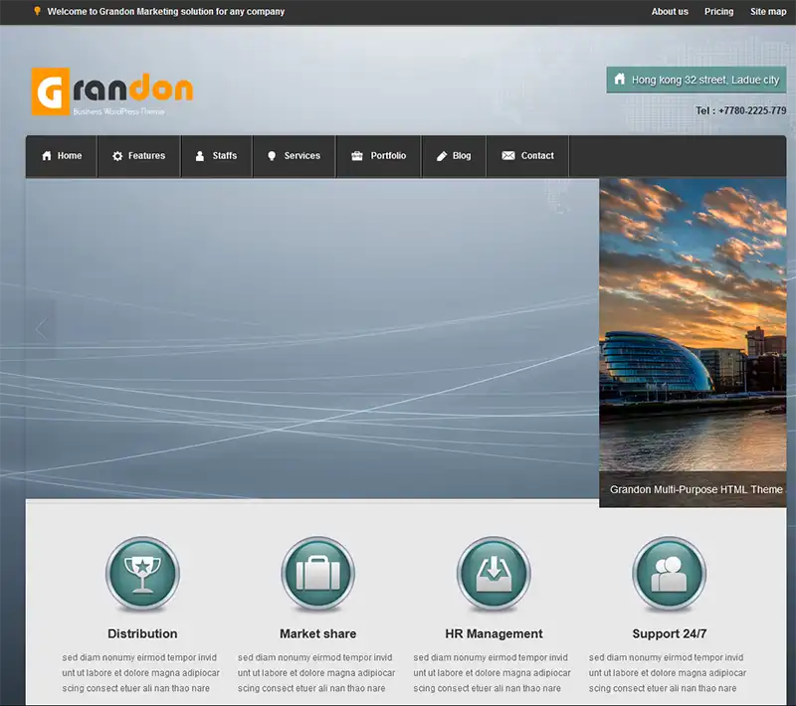Click the slider's previous arrow
Image resolution: width=796 pixels, height=706 pixels.
click(41, 329)
